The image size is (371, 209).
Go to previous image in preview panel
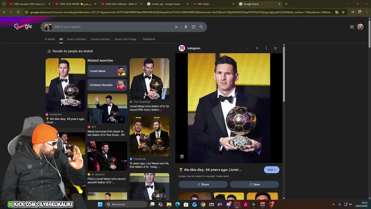(x=248, y=48)
